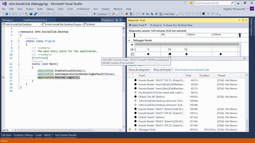The width and height of the screenshot is (255, 143).
Task: Click the Step Into icon
Action: pyautogui.click(x=147, y=14)
